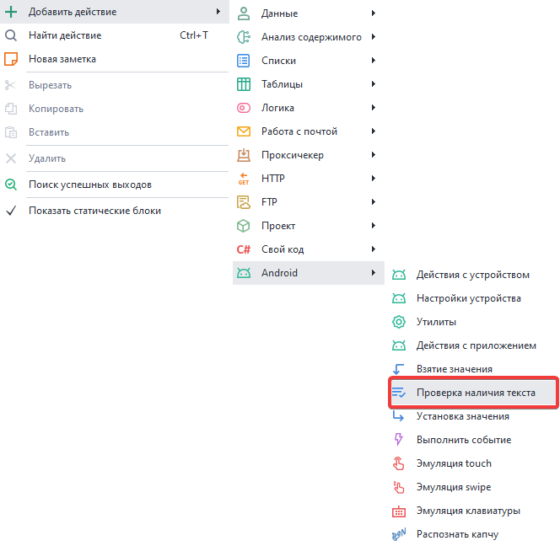This screenshot has width=560, height=546.
Task: Open the Работа с почтой menu item
Action: (x=299, y=131)
